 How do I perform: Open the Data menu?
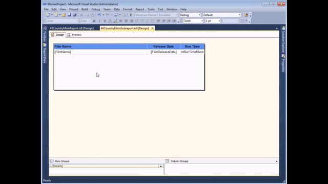point(117,9)
